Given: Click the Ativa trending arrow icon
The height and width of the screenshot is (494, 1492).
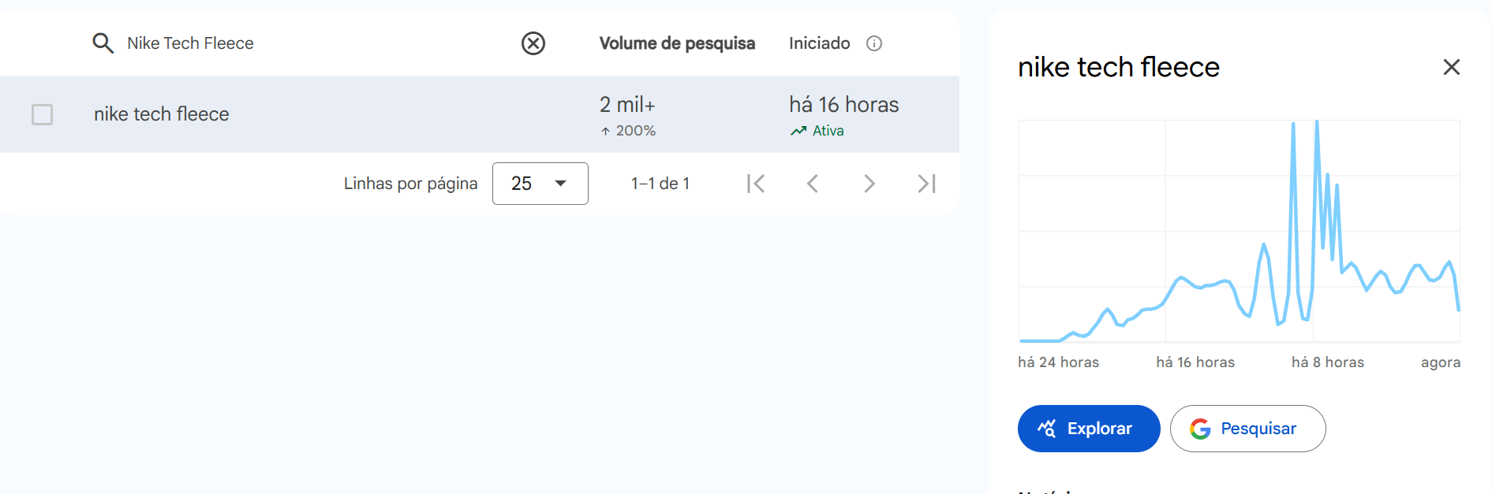Looking at the screenshot, I should (x=798, y=130).
